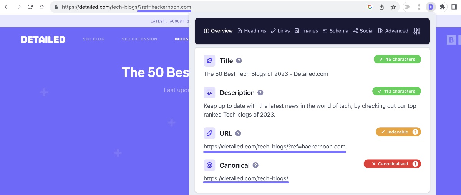Reload the page
This screenshot has width=461, height=195.
tap(30, 7)
